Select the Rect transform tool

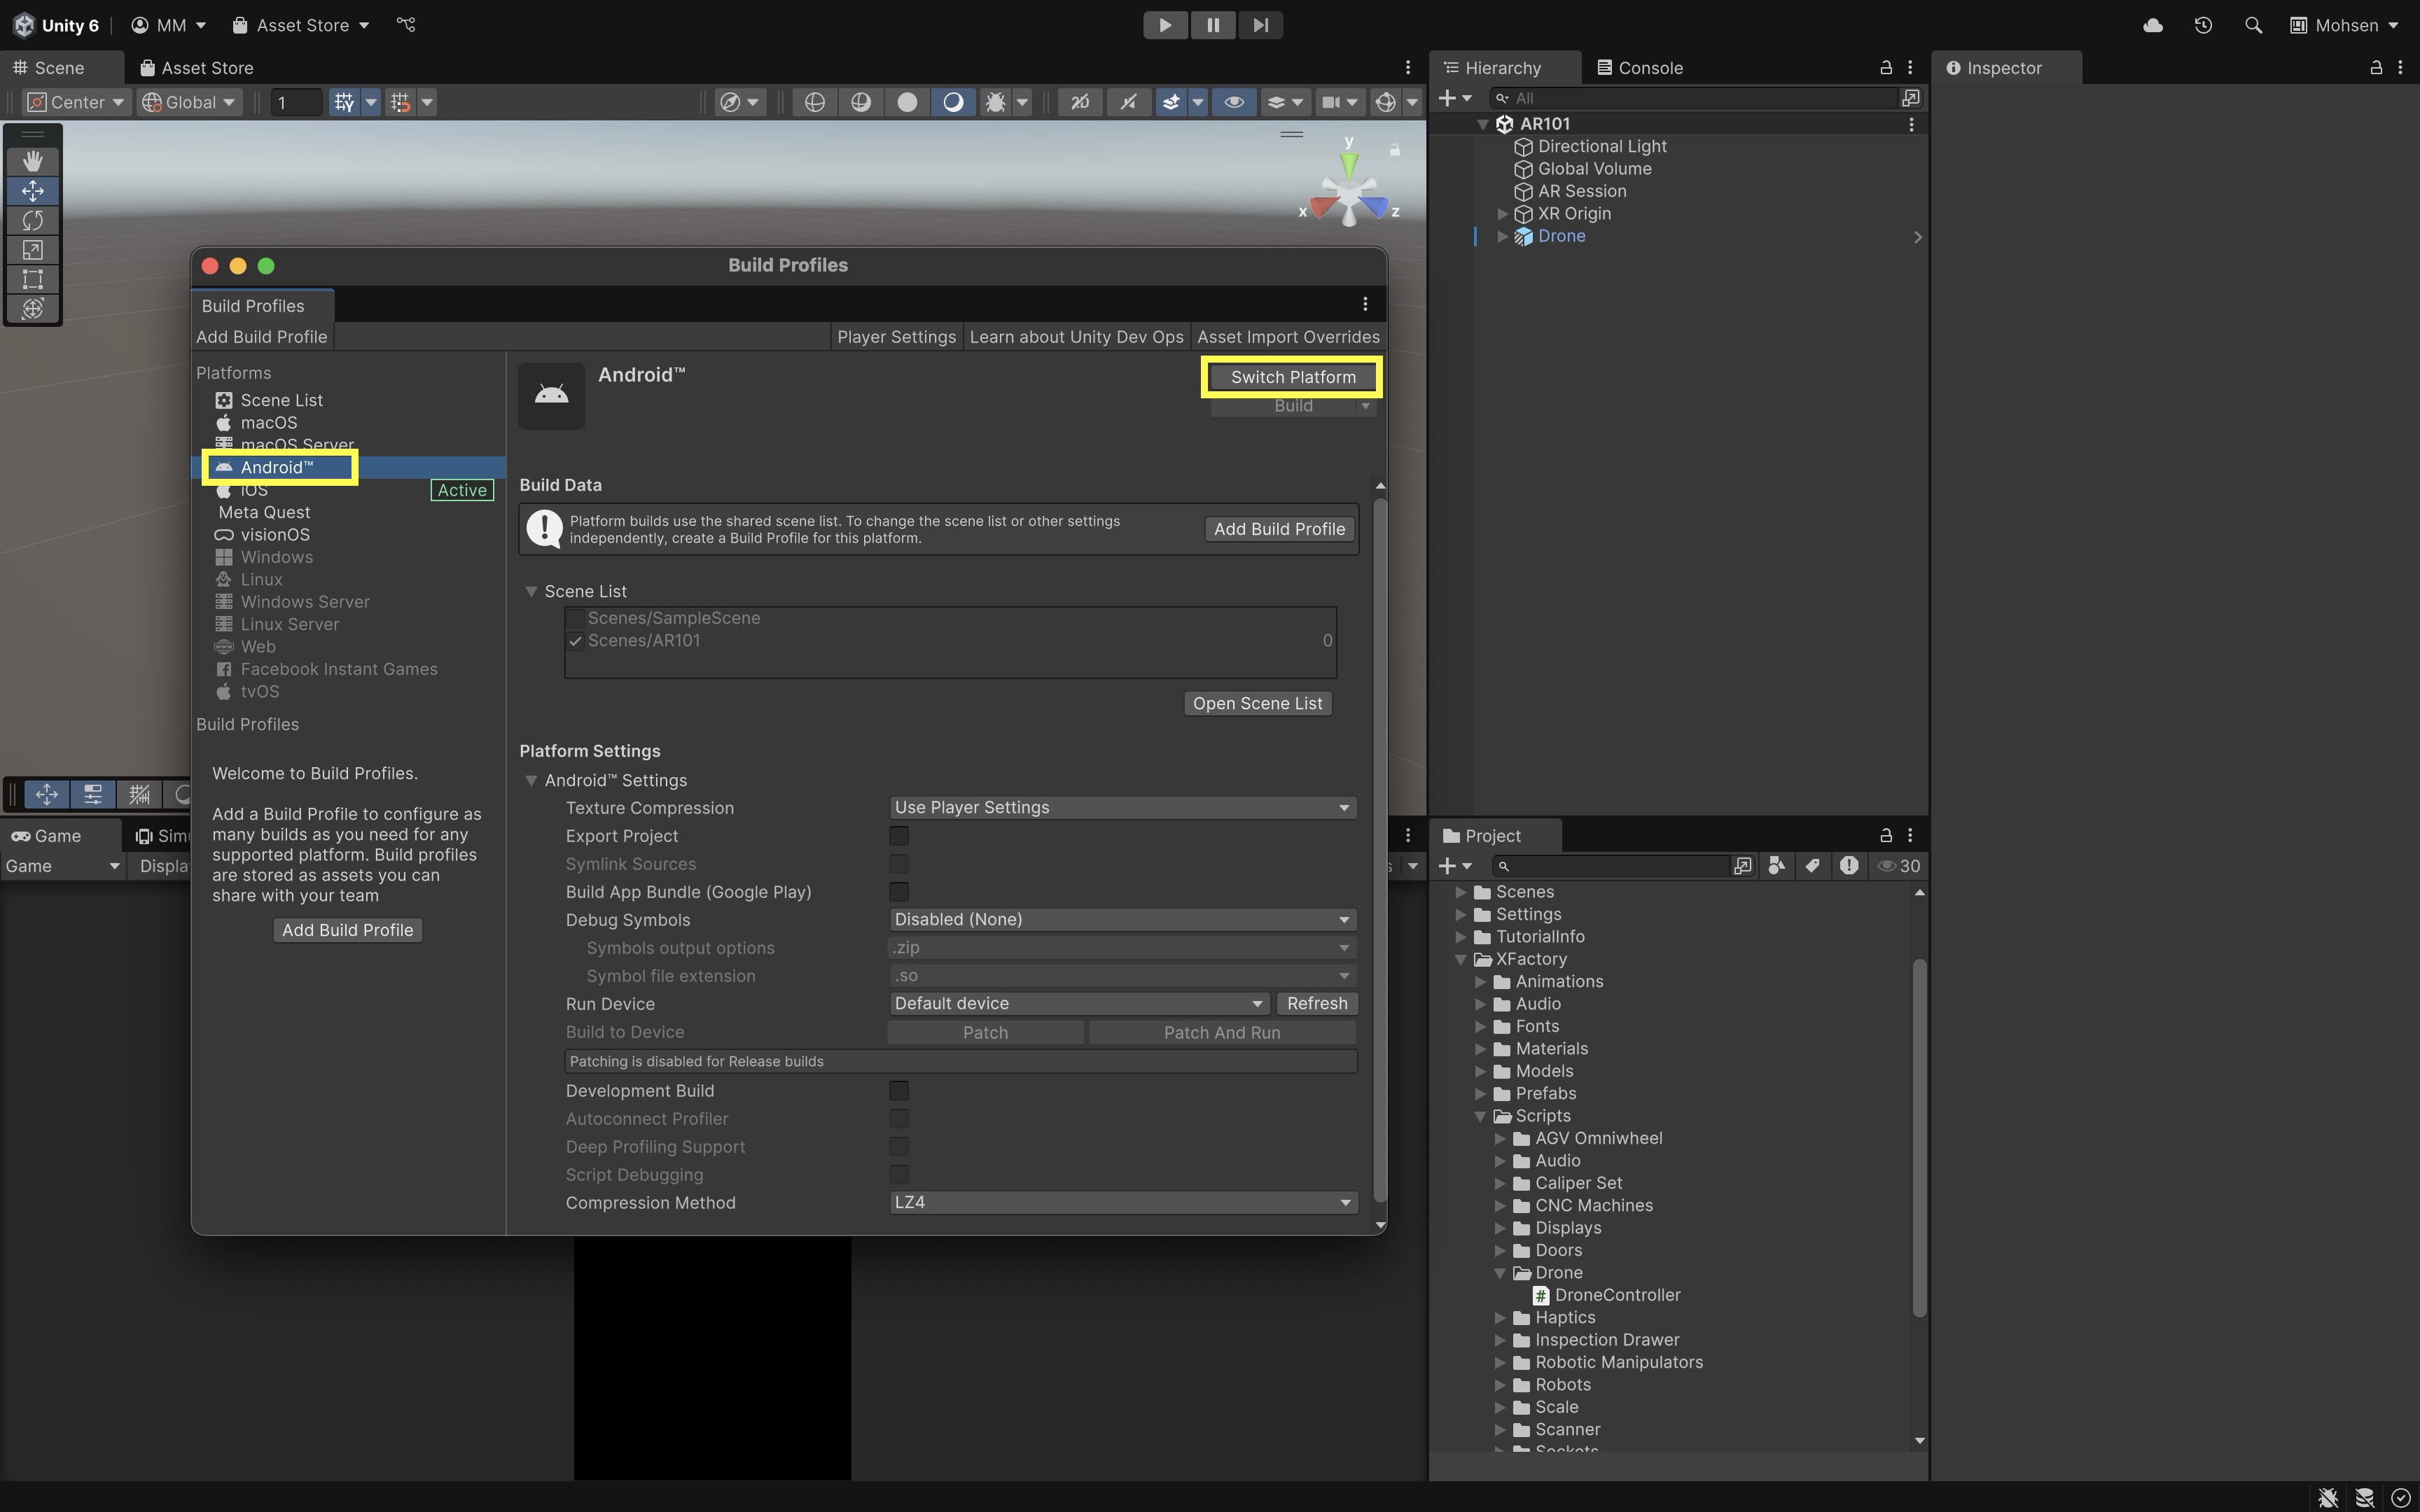[32, 279]
